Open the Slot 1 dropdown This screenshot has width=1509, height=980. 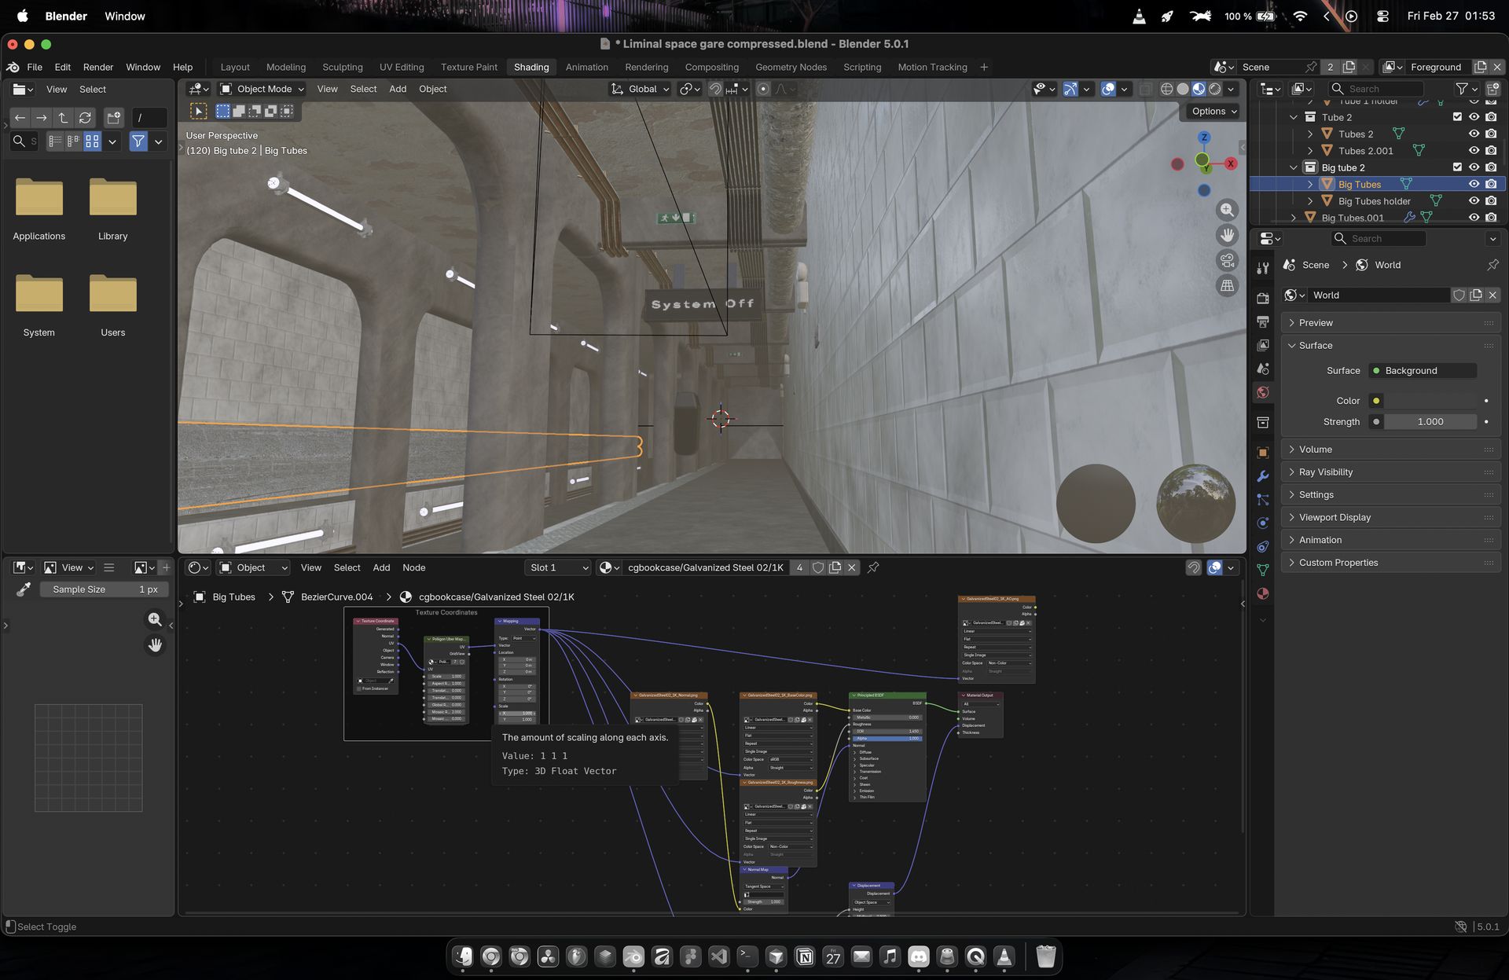pos(558,567)
